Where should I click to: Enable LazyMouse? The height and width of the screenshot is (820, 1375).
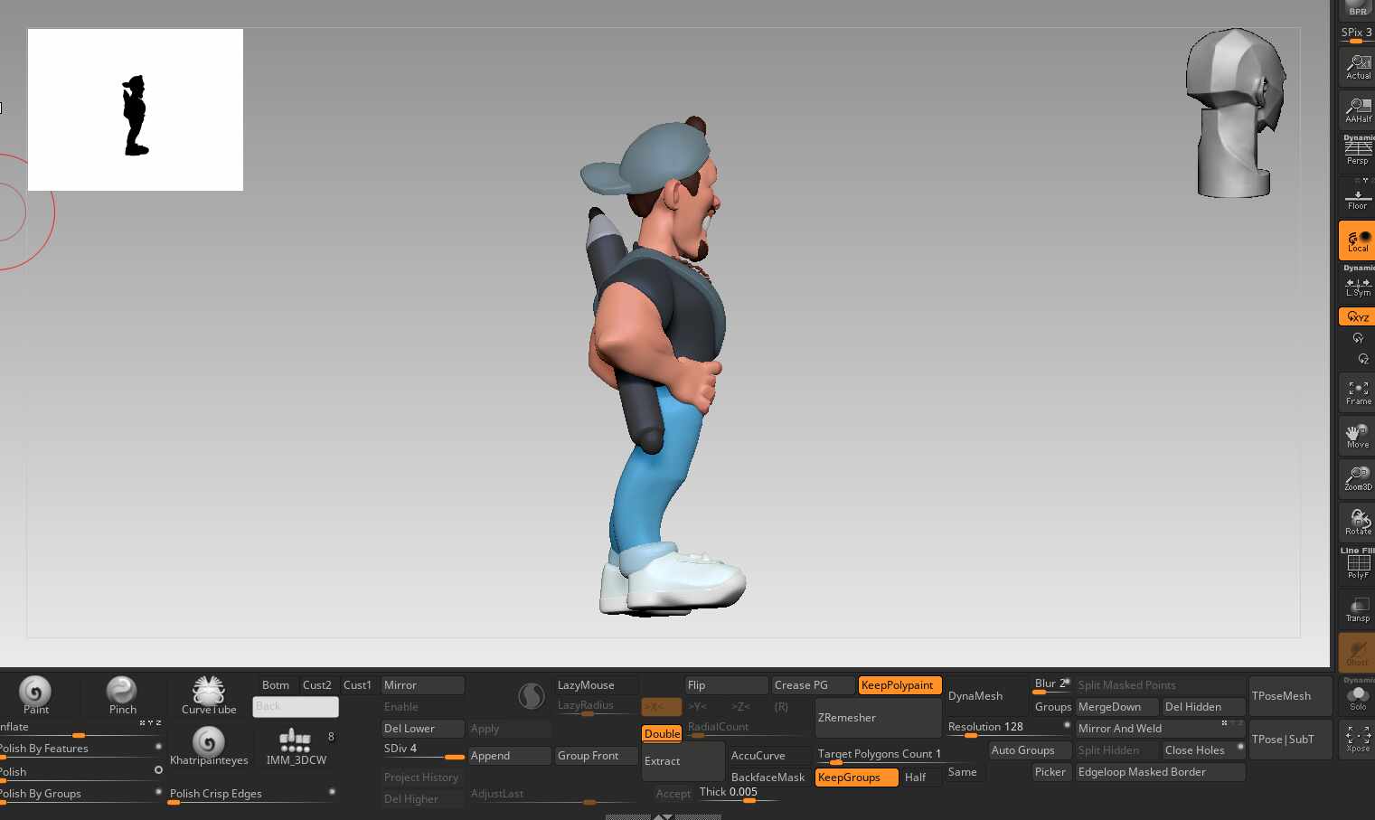(597, 685)
